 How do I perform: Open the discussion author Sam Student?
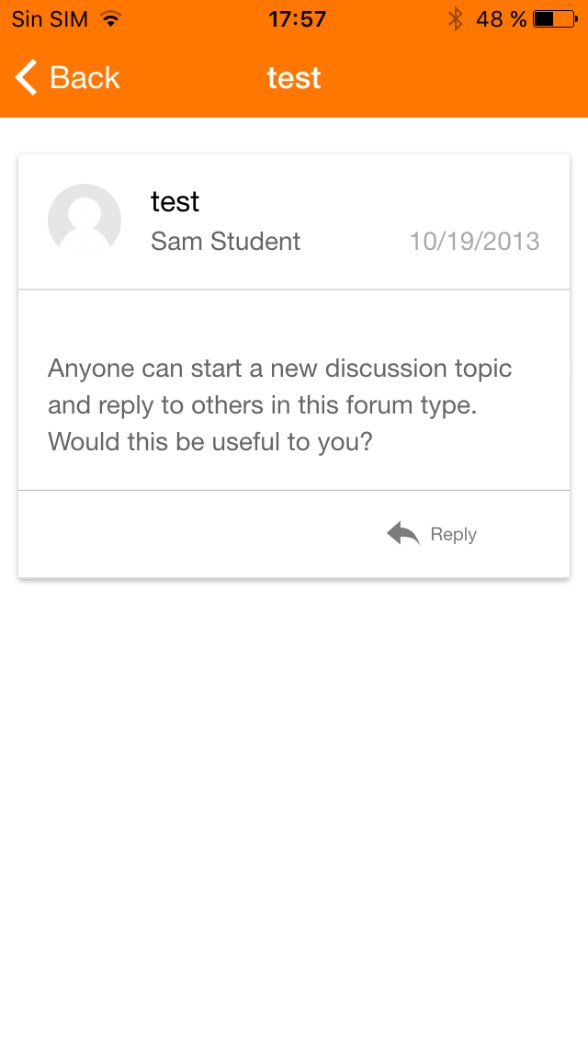tap(225, 241)
